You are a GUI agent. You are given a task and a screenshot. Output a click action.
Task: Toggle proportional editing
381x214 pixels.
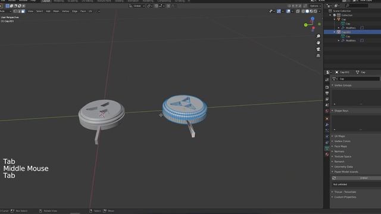tap(168, 6)
